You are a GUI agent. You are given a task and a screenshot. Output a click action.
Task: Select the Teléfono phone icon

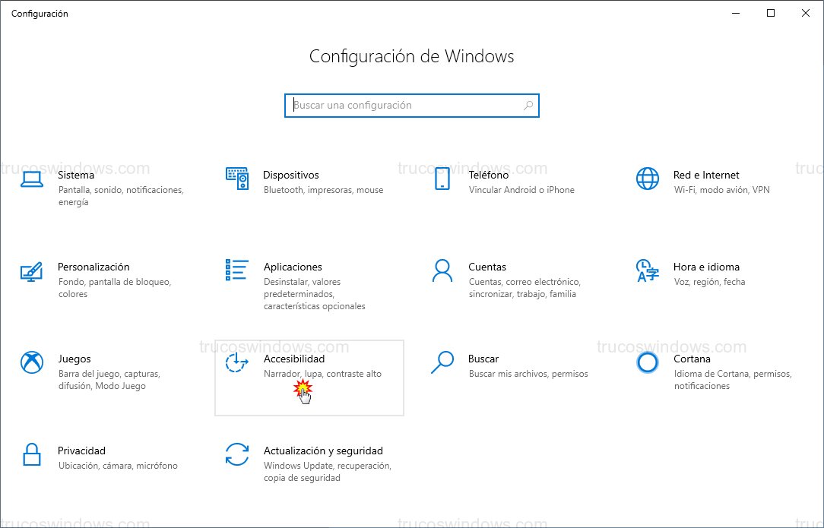(x=442, y=179)
